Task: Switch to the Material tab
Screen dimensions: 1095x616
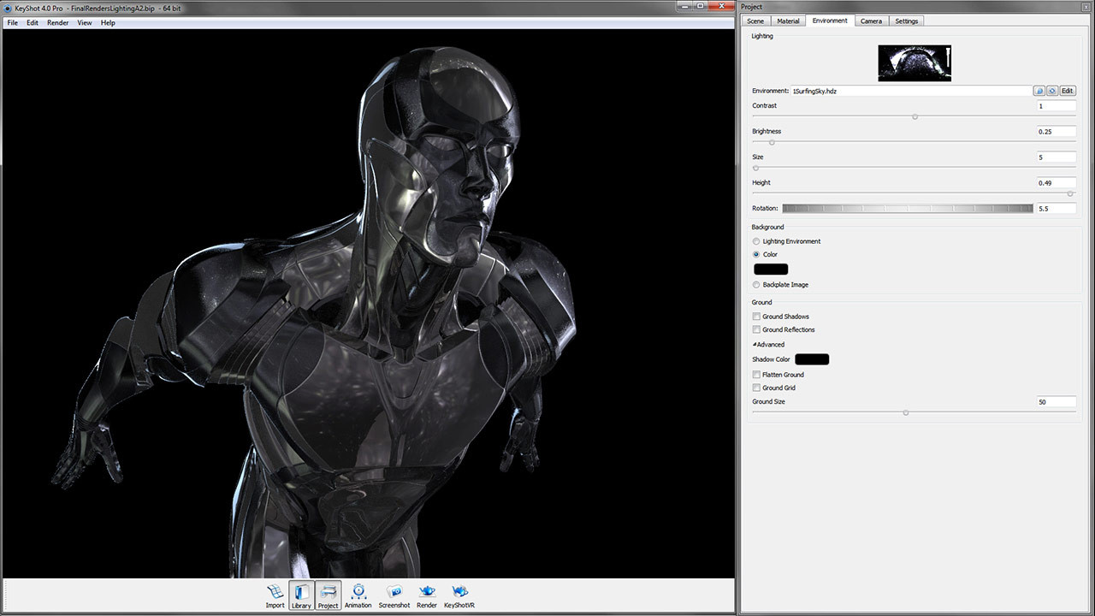Action: coord(788,21)
